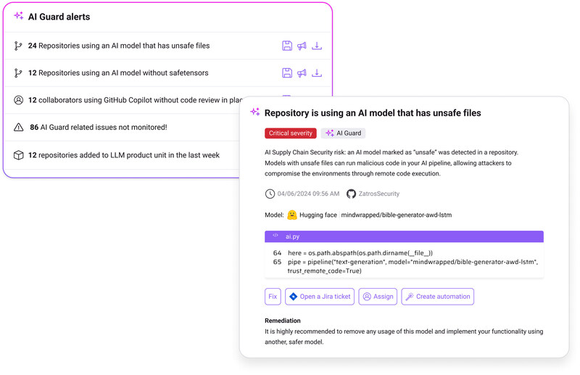Click download icon on safetensors alert row
The image size is (580, 375).
pyautogui.click(x=317, y=73)
